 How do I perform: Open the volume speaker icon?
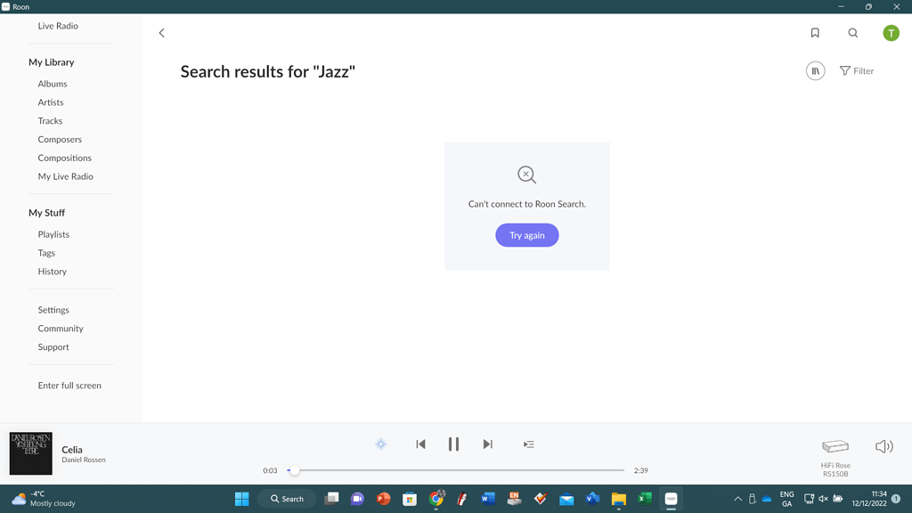coord(883,446)
